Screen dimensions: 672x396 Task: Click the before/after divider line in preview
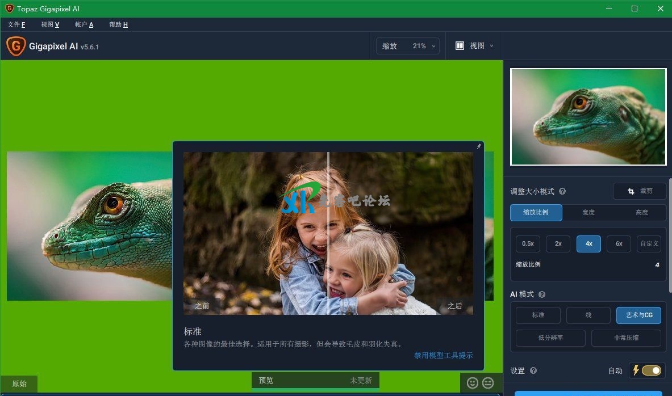pos(328,233)
